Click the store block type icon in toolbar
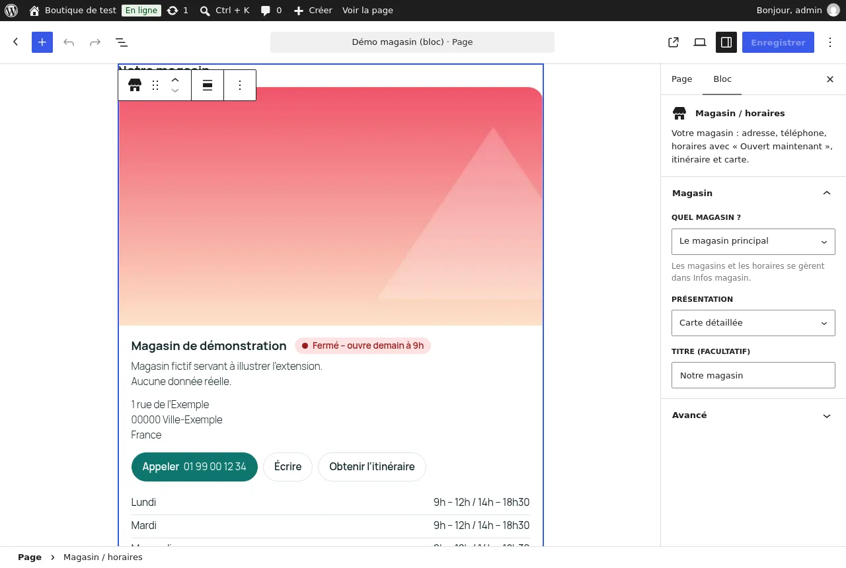Viewport: 846px width, 568px height. pos(135,85)
